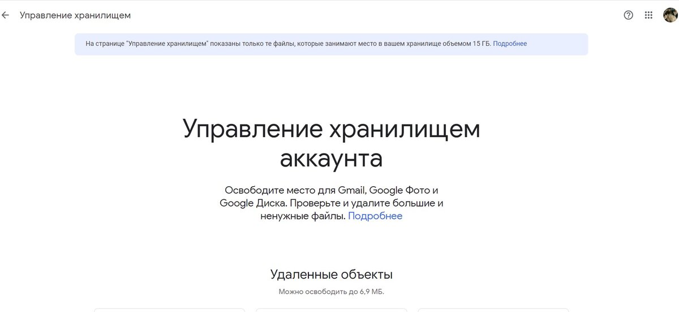Go back using the arrow icon
679x312 pixels.
pos(6,15)
